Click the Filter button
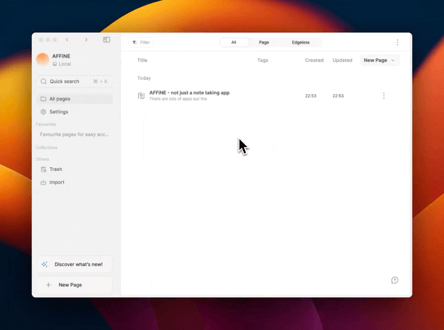 (141, 43)
